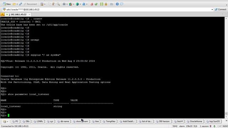Run the PS quick command
The height and width of the screenshot is (128, 228).
[15, 122]
